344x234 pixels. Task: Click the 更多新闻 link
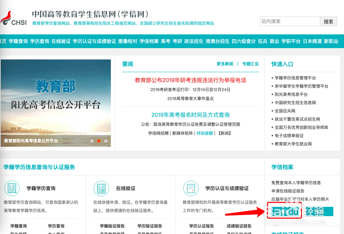tap(225, 64)
